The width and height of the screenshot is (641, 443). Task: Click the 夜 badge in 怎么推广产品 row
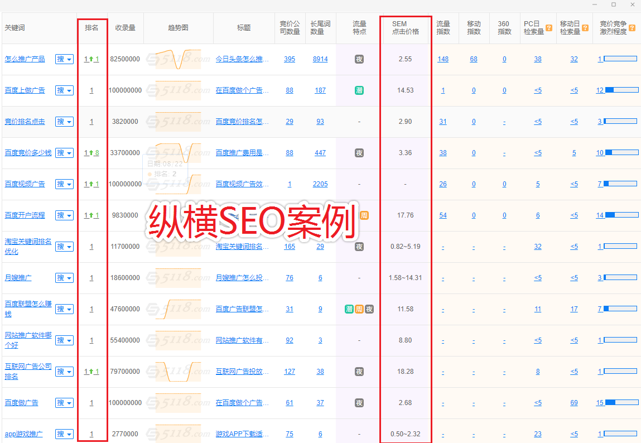(x=359, y=59)
